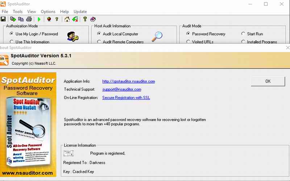Open the Update menu
The width and height of the screenshot is (290, 181).
click(80, 12)
